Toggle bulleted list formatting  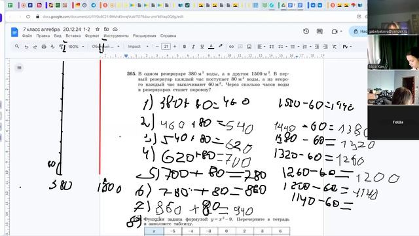[x=293, y=47]
